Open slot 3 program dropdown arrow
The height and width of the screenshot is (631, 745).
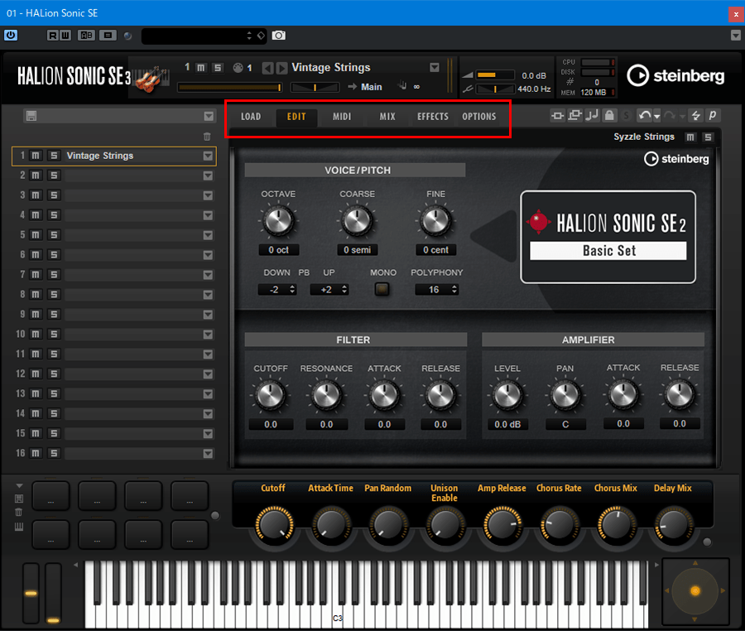click(208, 195)
